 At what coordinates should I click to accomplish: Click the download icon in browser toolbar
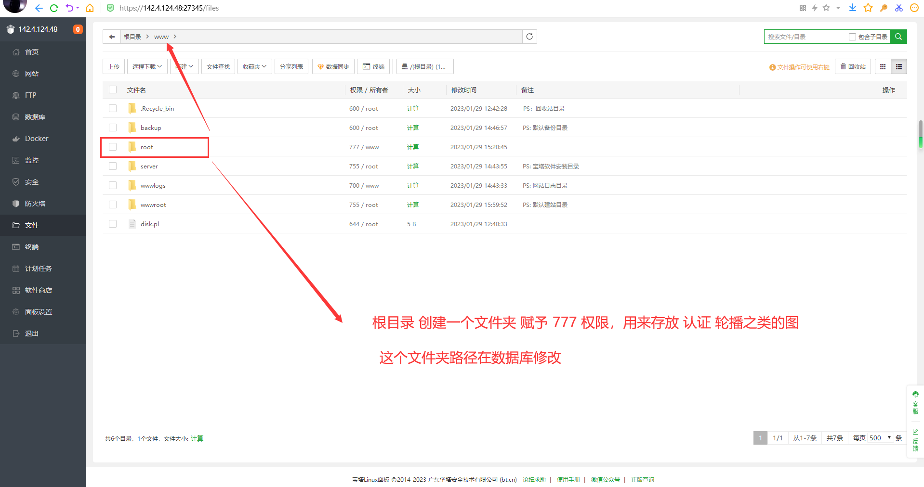853,8
